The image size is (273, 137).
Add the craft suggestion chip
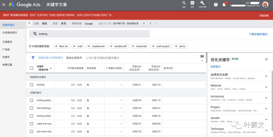pyautogui.click(x=78, y=46)
